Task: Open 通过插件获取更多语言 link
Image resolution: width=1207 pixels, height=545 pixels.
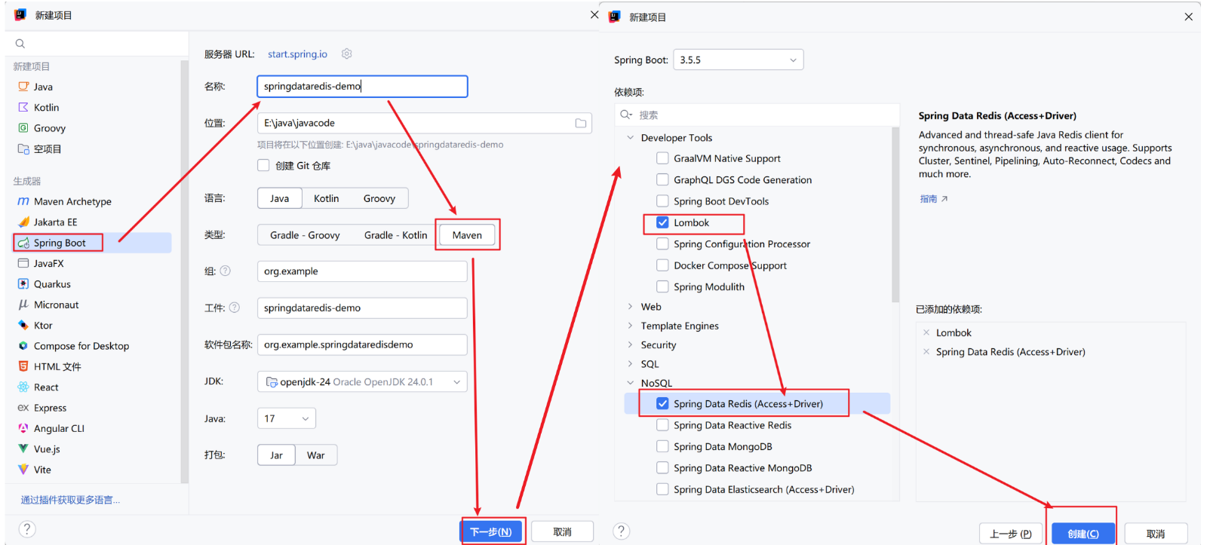Action: tap(70, 500)
